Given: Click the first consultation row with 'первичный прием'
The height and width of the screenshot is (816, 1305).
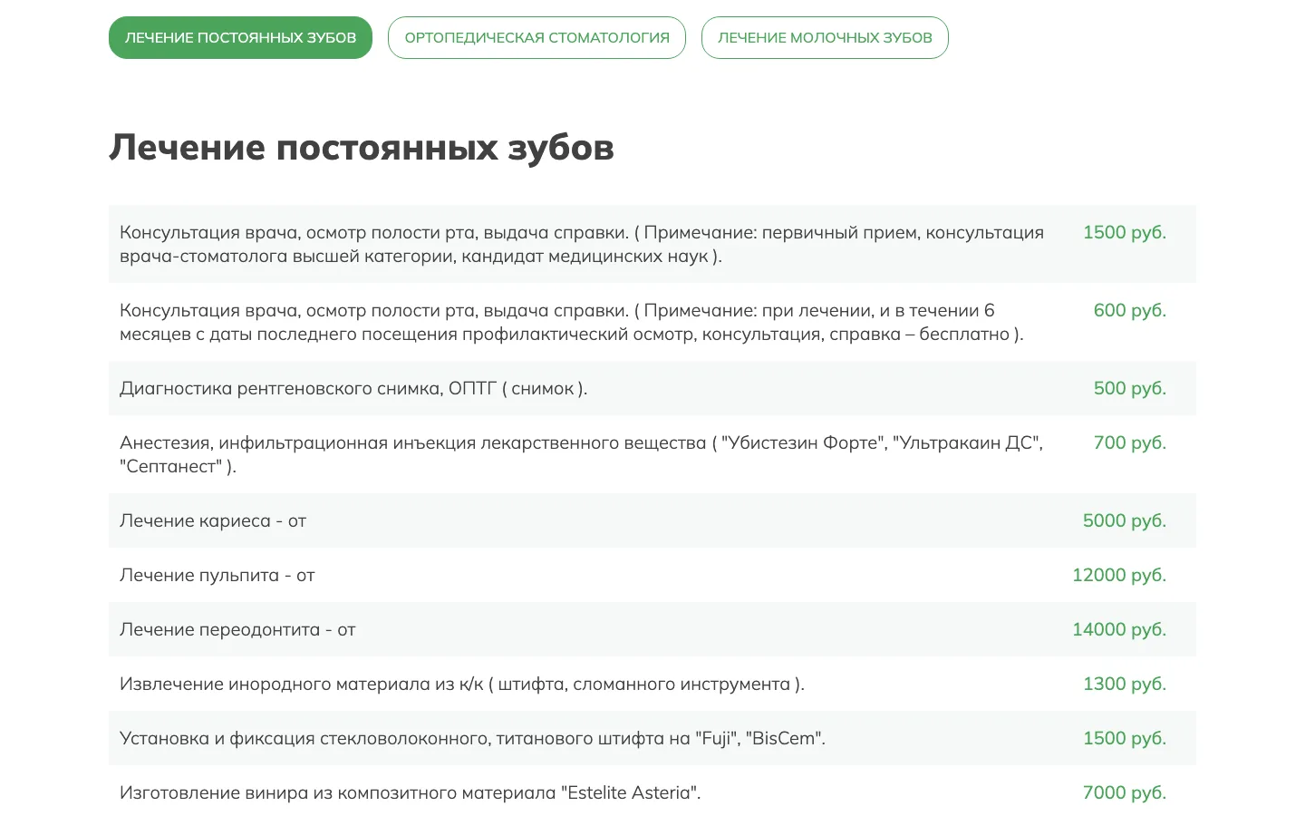Looking at the screenshot, I should point(652,244).
